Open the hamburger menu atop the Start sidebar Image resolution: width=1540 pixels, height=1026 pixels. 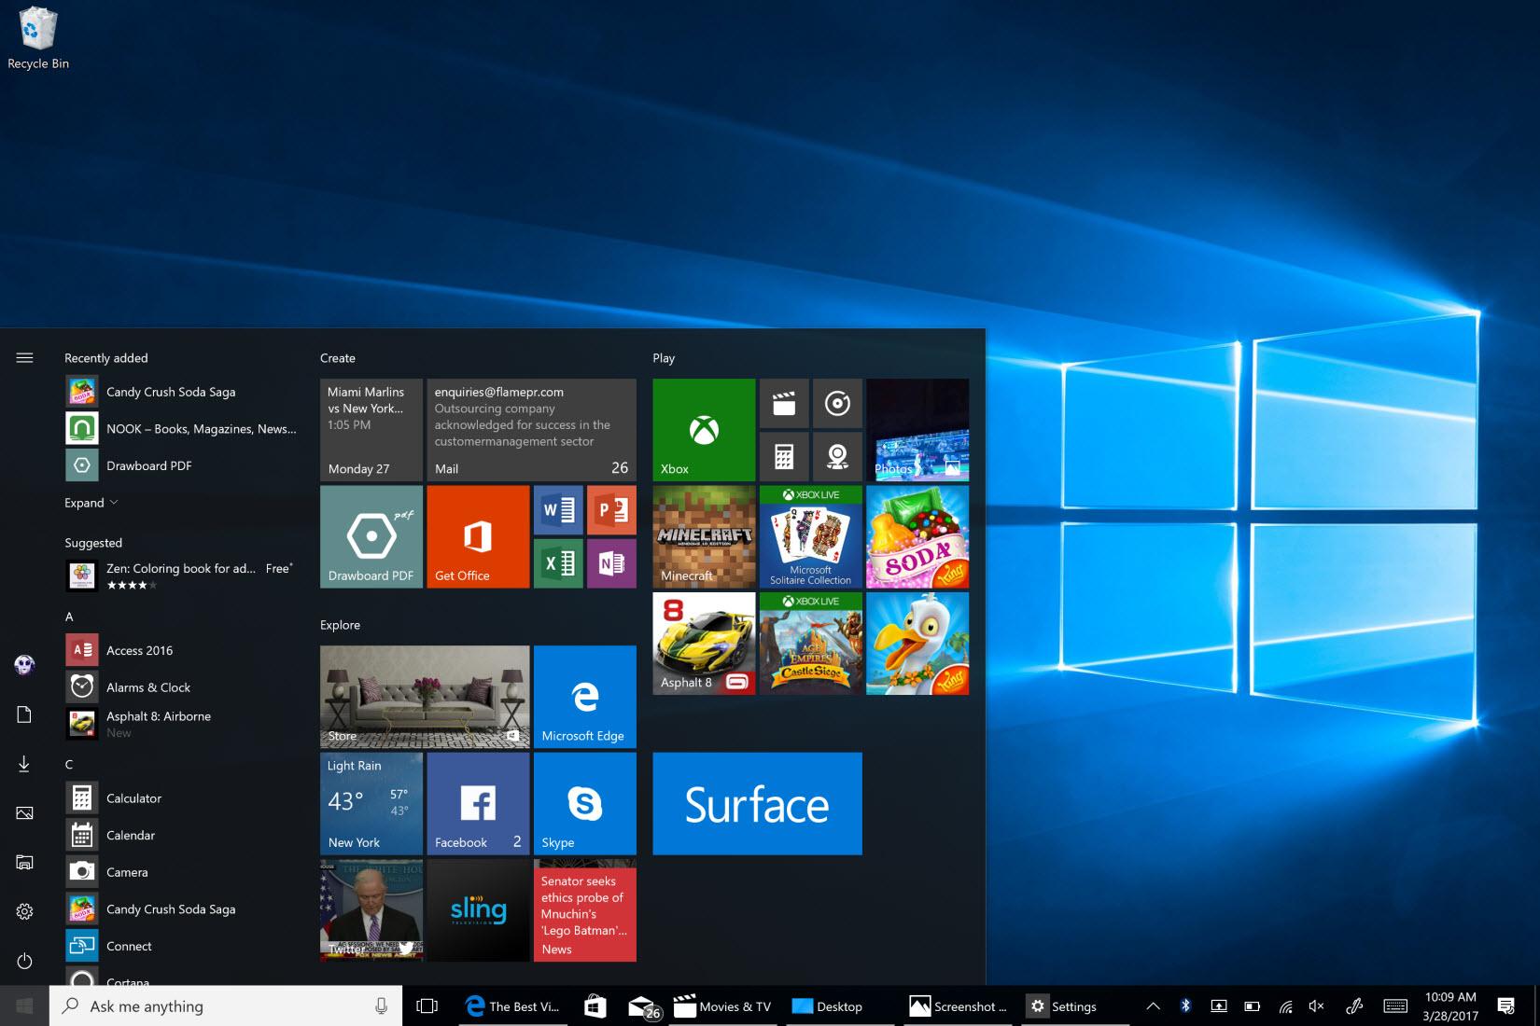pyautogui.click(x=24, y=357)
